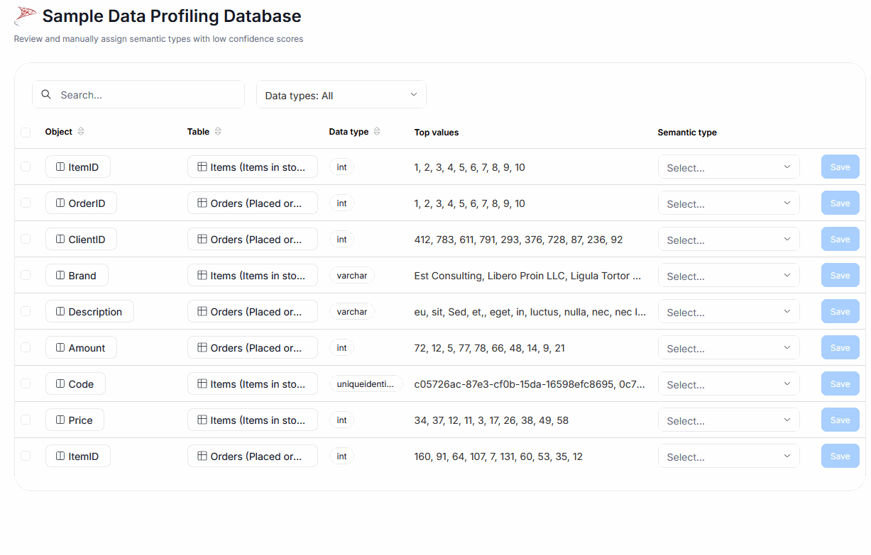
Task: Open semantic type dropdown for Amount row
Action: (728, 348)
